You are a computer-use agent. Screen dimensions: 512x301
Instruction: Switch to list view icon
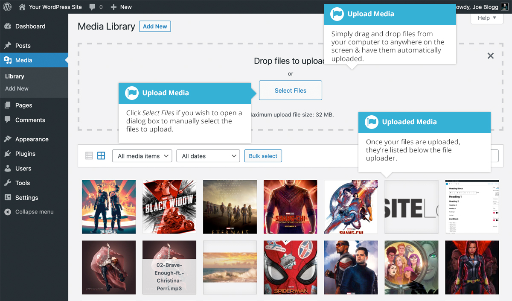(x=89, y=156)
